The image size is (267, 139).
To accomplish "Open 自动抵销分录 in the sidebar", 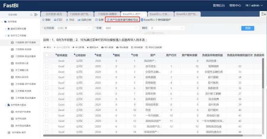I will 22,63.
